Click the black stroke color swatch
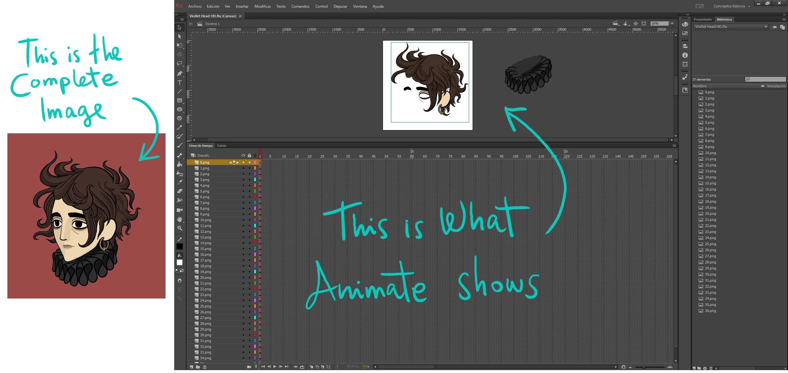This screenshot has width=788, height=373. coord(180,246)
